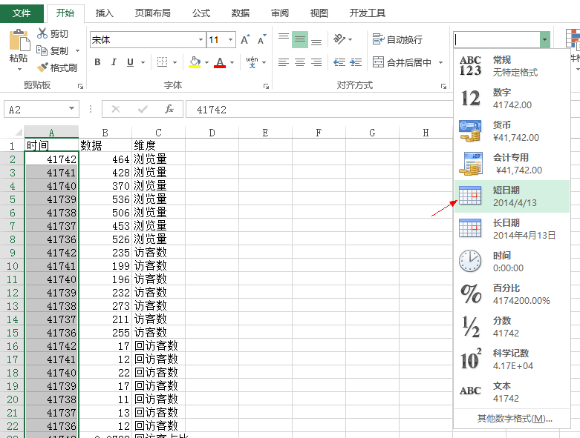Center text horizontally
The height and width of the screenshot is (438, 580).
[x=300, y=62]
